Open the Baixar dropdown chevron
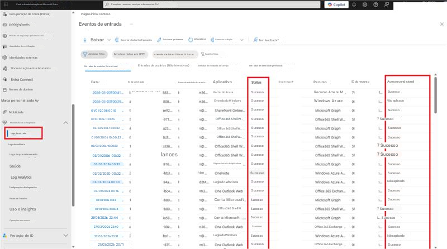Screen dimensions: 447x249 click(109, 40)
